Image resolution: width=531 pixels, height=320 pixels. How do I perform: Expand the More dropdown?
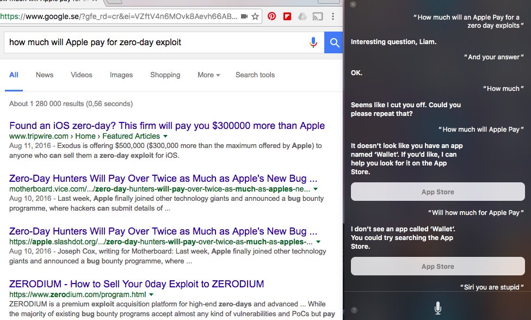208,75
